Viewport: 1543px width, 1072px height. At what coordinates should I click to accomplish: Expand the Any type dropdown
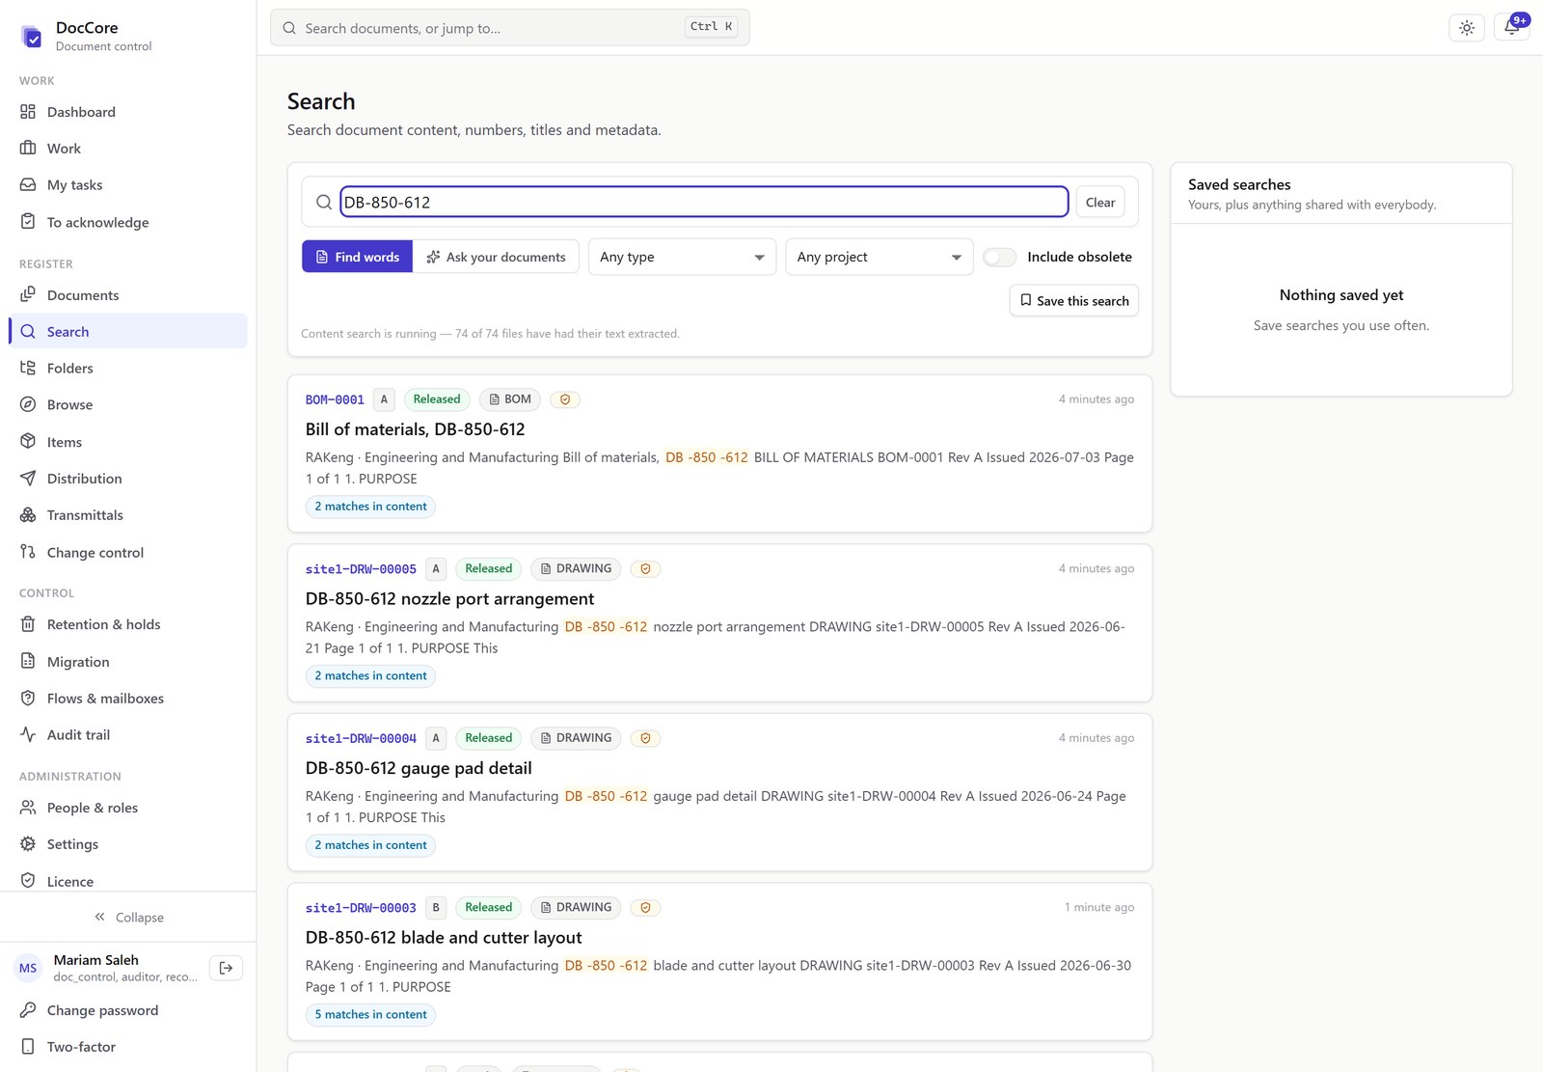coord(682,257)
